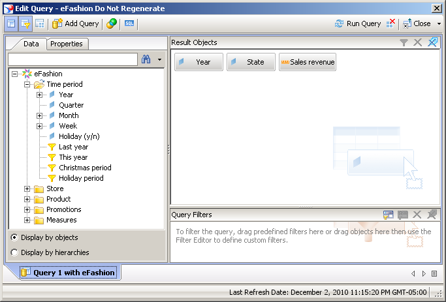The height and width of the screenshot is (302, 446).
Task: Toggle the data preview panel toolbar icon
Action: (x=40, y=23)
